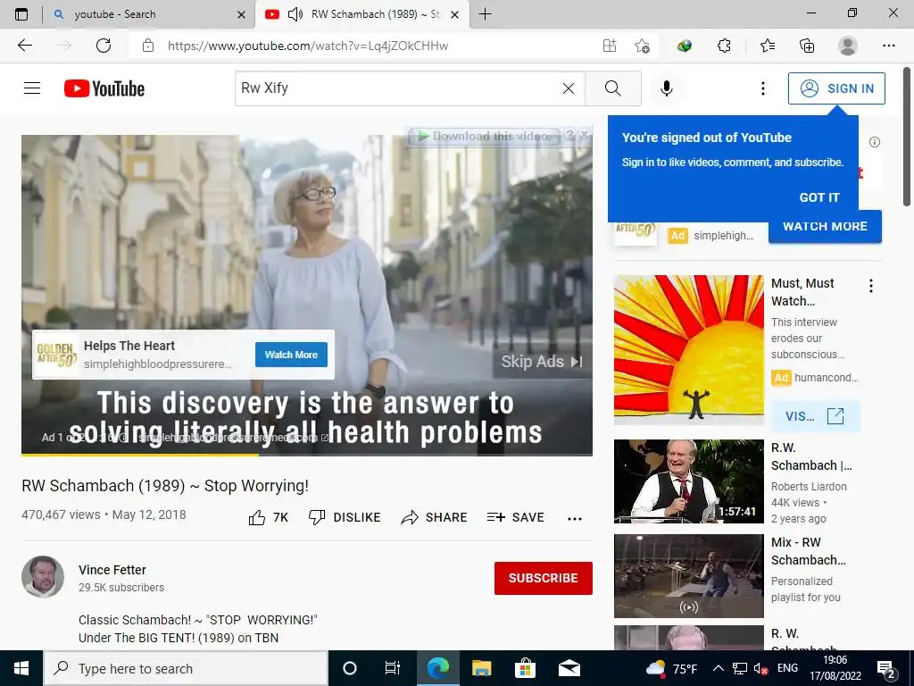Viewport: 914px width, 686px height.
Task: Go to the YouTube home logo
Action: (x=104, y=88)
